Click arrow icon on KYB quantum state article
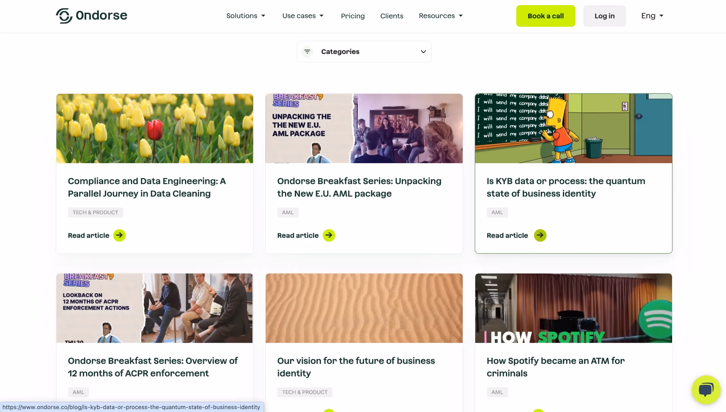This screenshot has width=726, height=412. tap(540, 235)
